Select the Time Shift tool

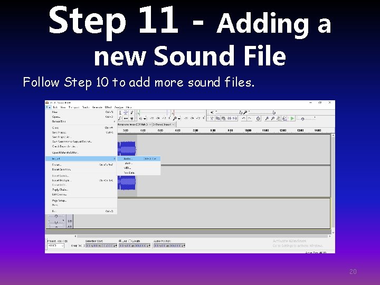coord(126,119)
